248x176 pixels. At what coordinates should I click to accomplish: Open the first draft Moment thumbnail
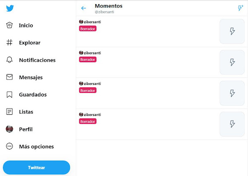pos(232,31)
